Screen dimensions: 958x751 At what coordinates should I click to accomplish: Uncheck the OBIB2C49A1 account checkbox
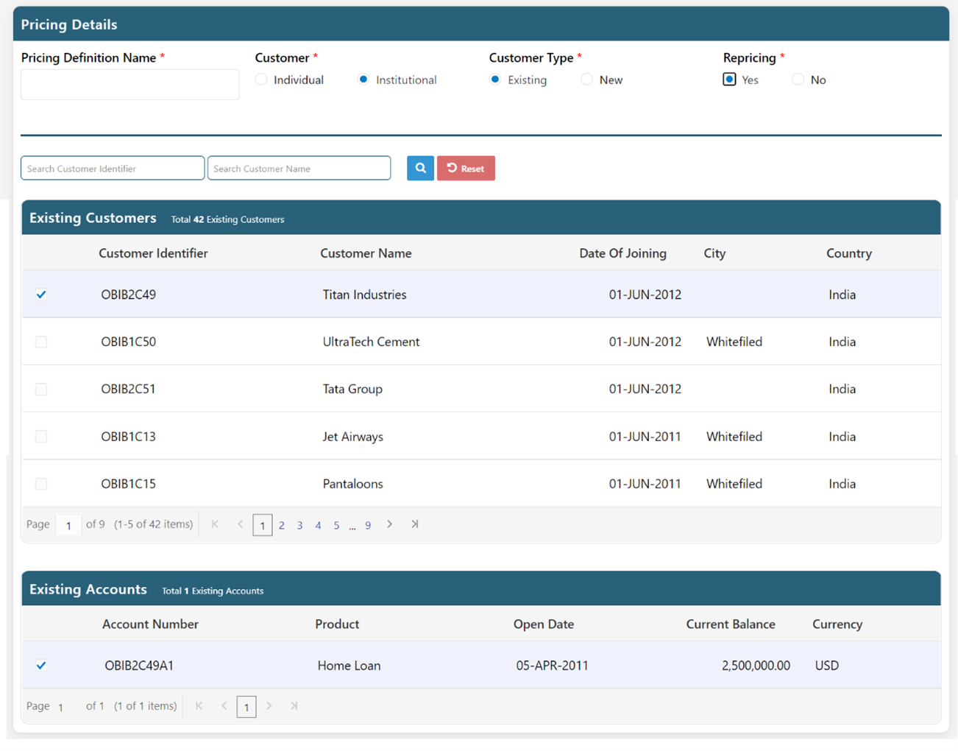point(41,666)
